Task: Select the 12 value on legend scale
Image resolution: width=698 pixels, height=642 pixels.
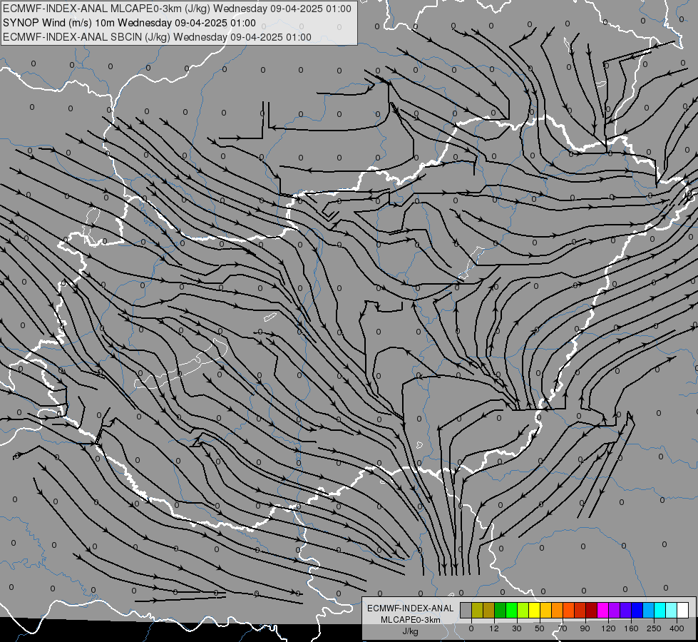Action: click(x=494, y=628)
